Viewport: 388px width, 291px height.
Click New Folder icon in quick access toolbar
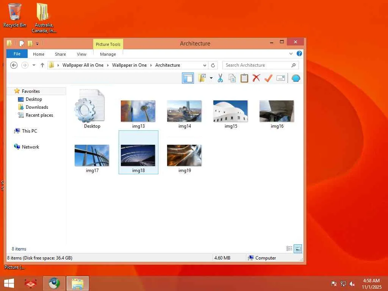[x=30, y=44]
